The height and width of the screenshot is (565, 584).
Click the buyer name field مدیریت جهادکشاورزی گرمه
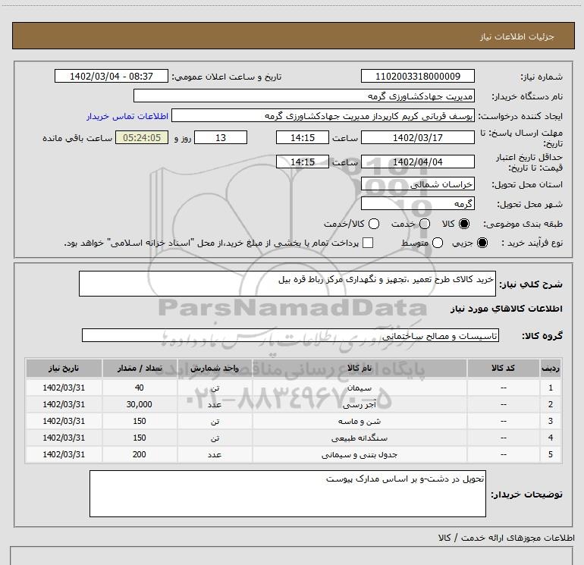click(304, 96)
